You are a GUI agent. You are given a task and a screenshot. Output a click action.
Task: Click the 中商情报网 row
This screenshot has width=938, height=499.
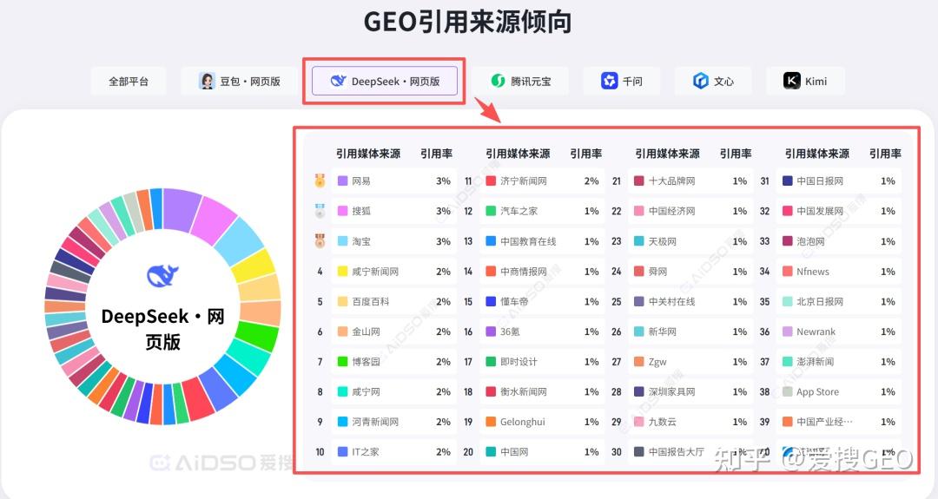[542, 272]
